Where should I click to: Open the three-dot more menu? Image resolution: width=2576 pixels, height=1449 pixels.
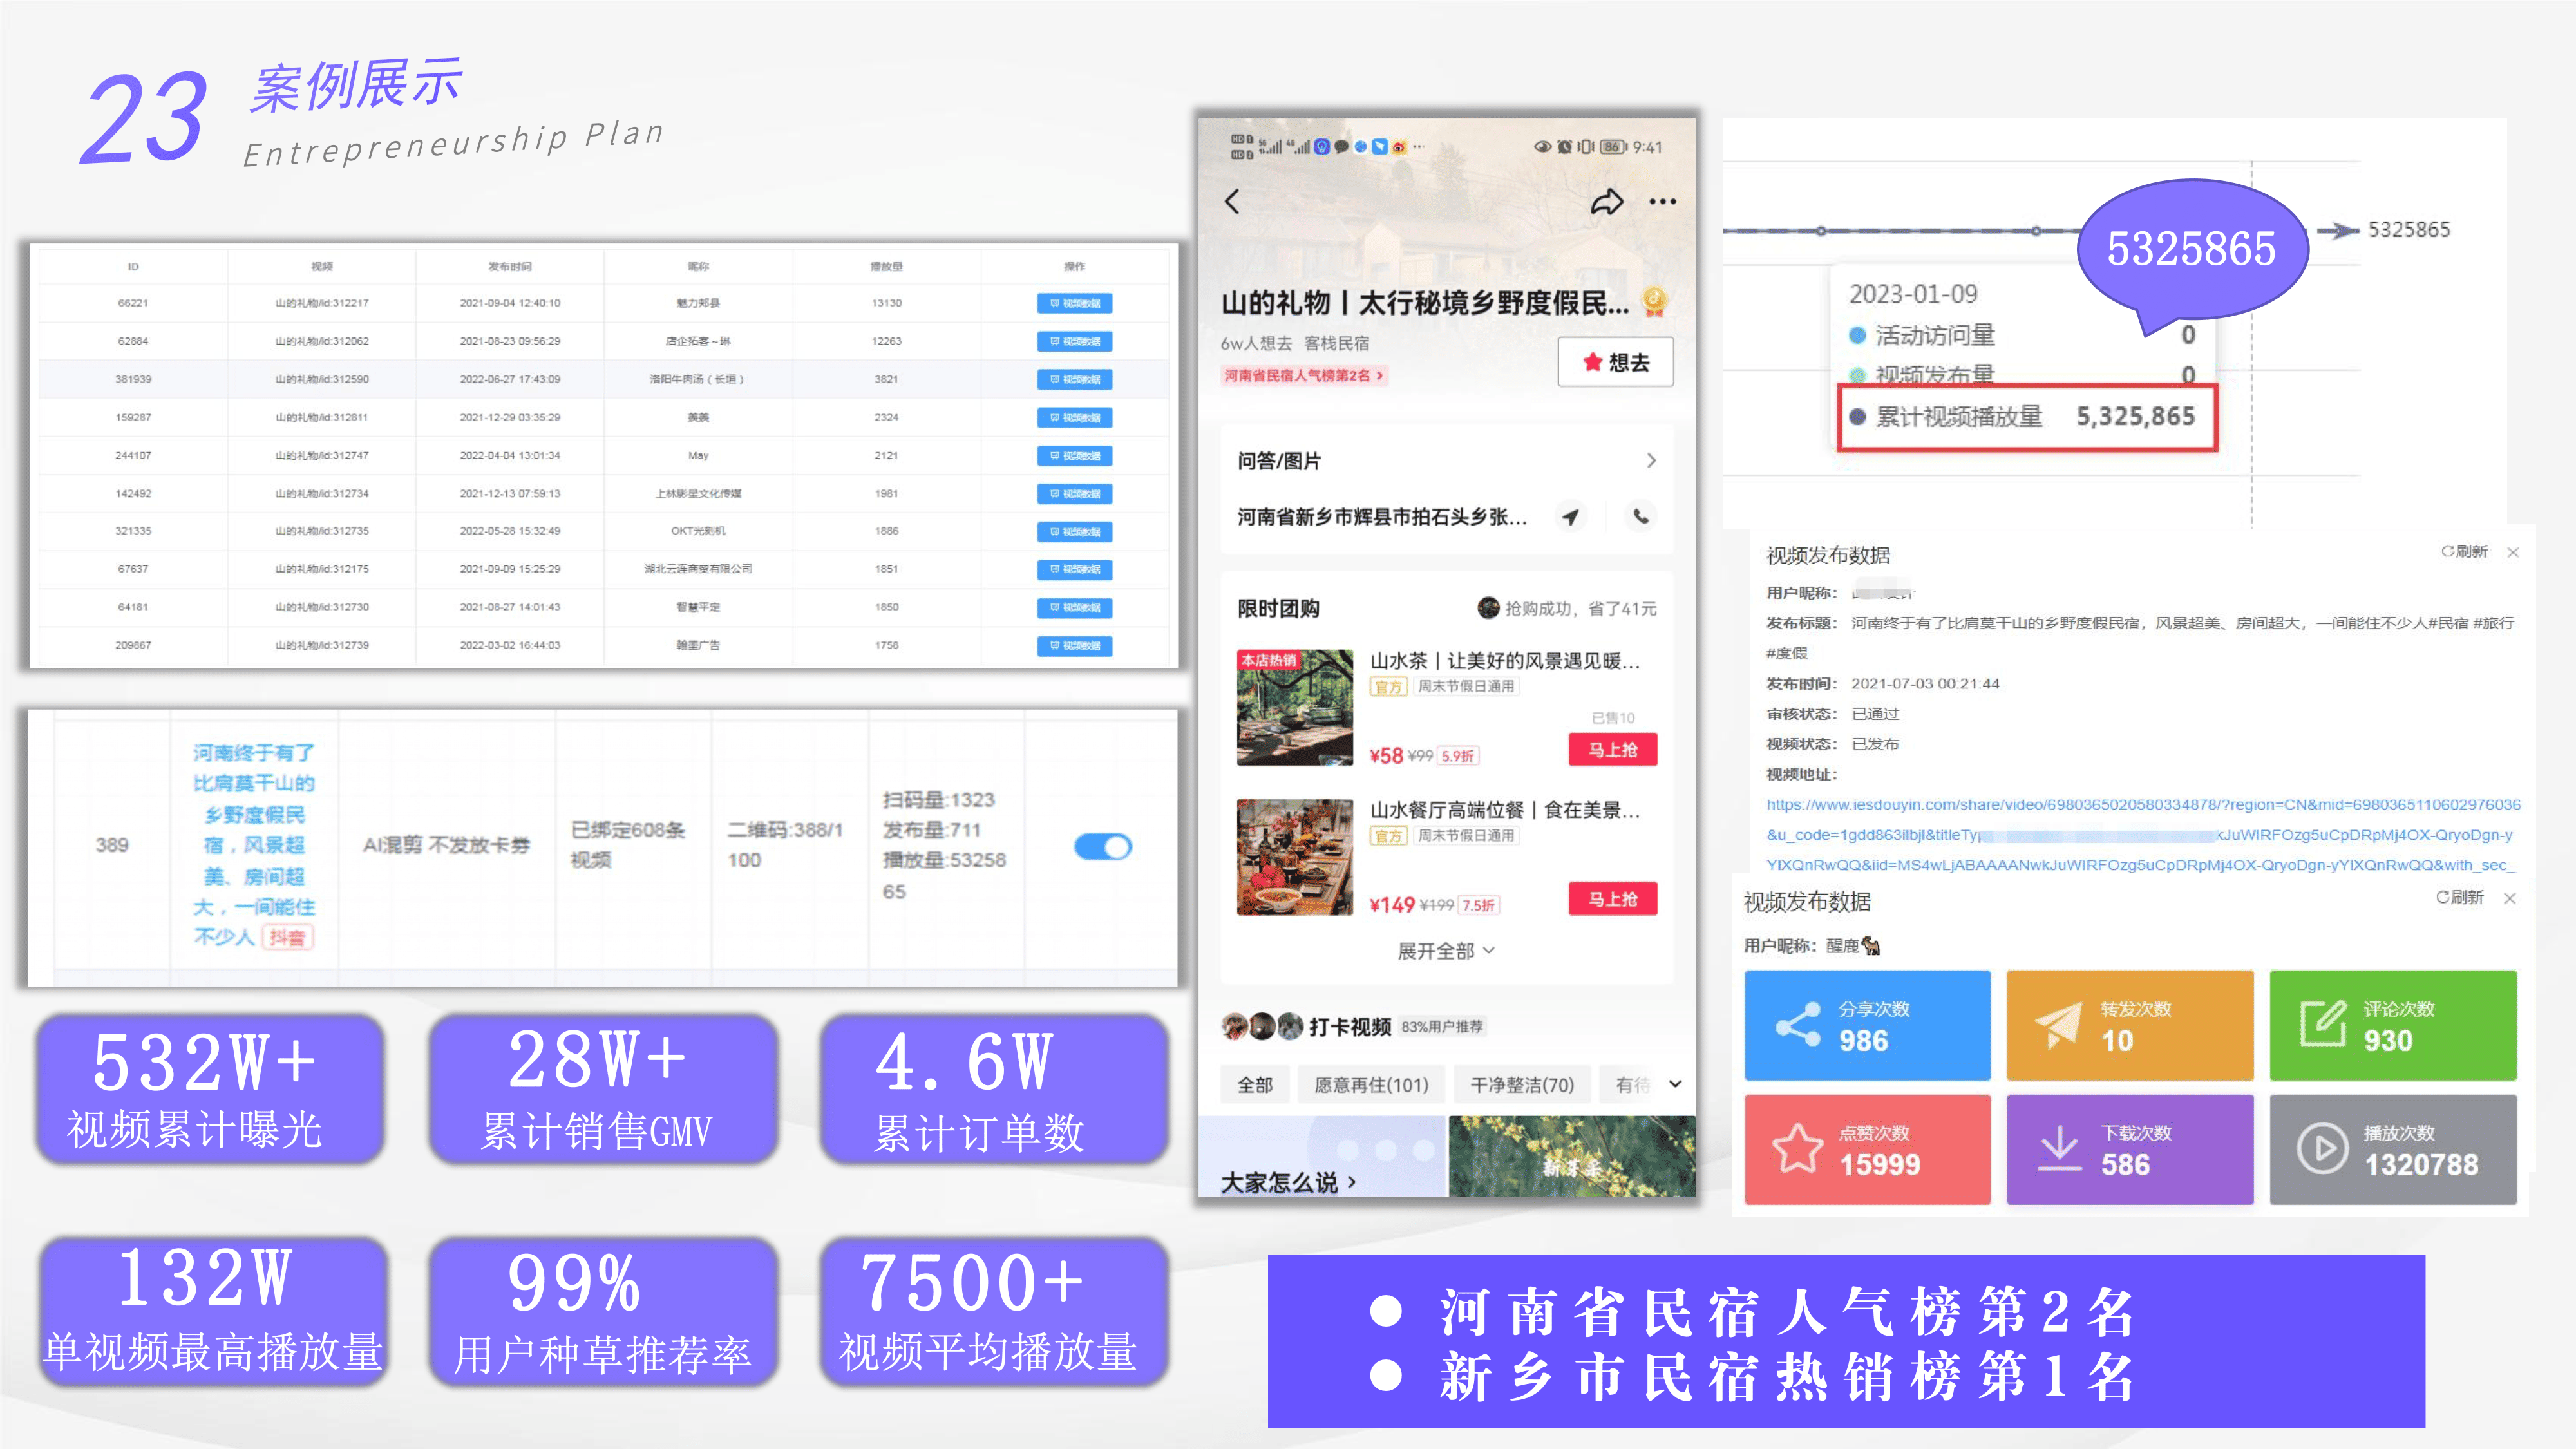(1662, 202)
